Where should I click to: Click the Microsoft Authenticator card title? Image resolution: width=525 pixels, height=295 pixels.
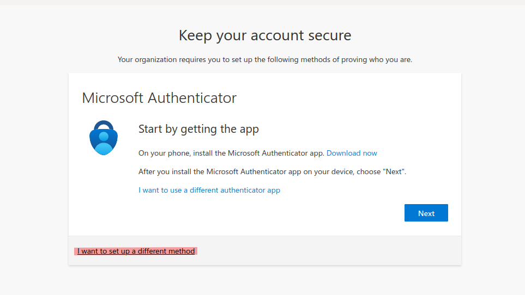[159, 98]
